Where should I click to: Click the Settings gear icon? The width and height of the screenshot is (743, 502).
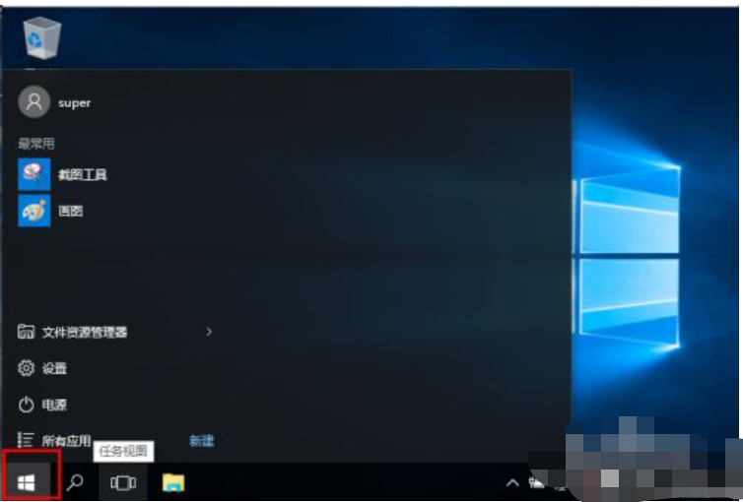(27, 368)
